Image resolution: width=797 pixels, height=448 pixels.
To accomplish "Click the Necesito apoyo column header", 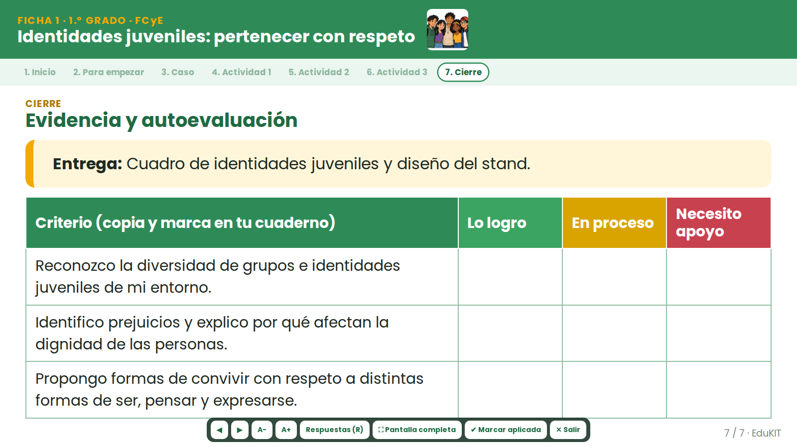I will (x=719, y=223).
